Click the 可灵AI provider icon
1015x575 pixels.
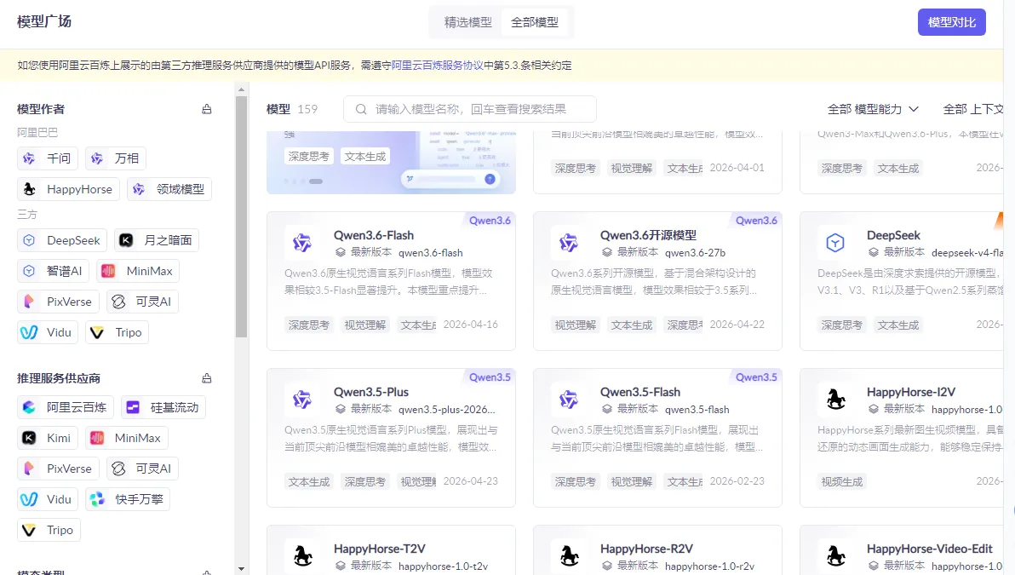(x=118, y=469)
